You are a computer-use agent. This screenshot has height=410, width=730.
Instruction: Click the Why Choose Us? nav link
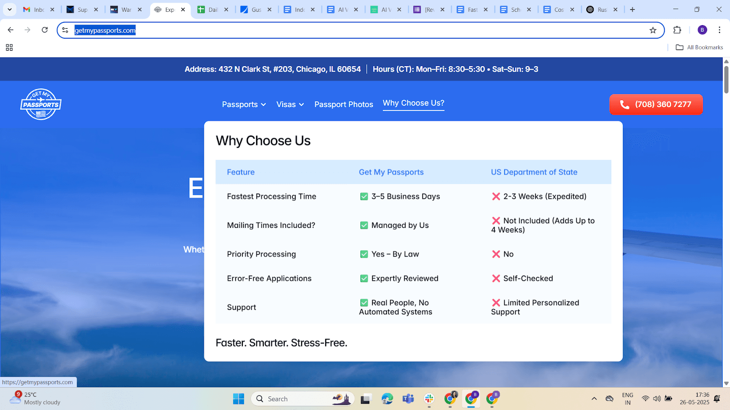413,103
